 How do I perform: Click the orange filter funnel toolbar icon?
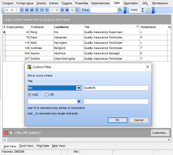pos(77,10)
